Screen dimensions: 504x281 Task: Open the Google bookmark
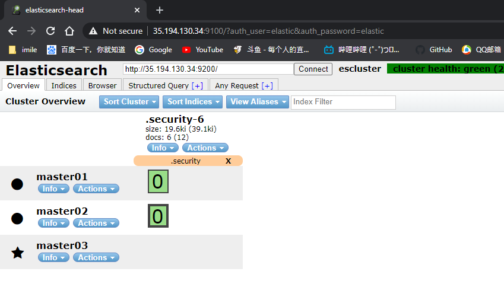coord(153,50)
